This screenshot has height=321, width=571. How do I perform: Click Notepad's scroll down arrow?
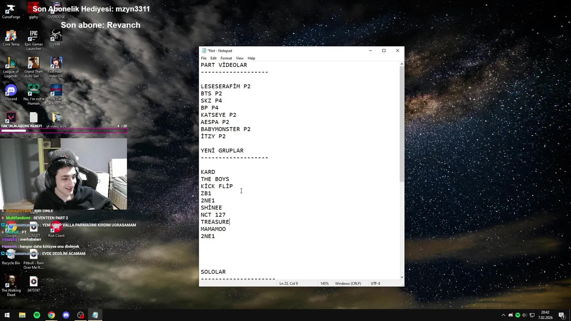(401, 277)
